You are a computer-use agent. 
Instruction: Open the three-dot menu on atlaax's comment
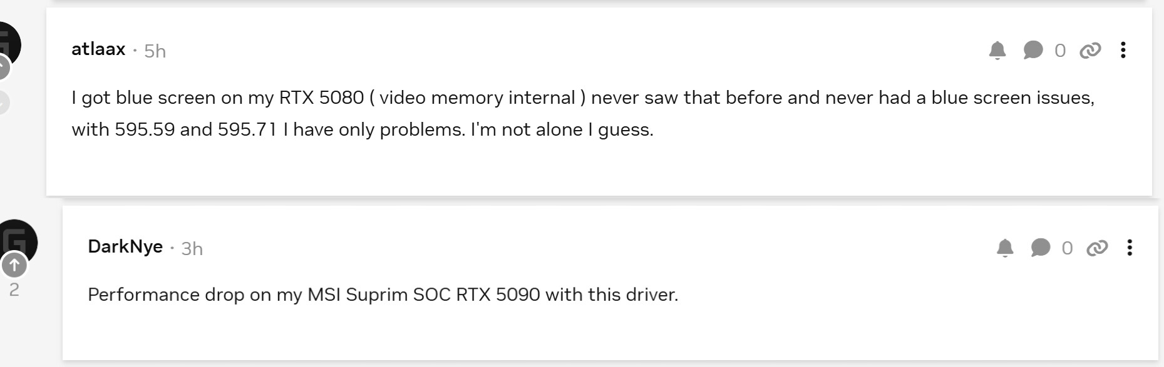(x=1123, y=50)
